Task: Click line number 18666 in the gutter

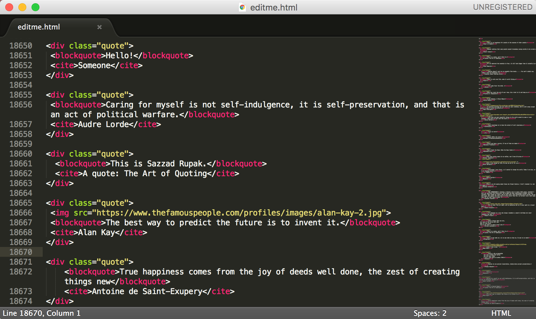Action: pos(21,213)
